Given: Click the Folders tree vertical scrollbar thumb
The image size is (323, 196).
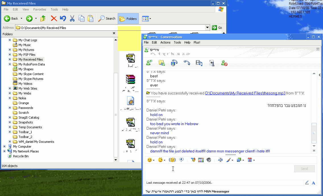Looking at the screenshot, I should pyautogui.click(x=116, y=115).
